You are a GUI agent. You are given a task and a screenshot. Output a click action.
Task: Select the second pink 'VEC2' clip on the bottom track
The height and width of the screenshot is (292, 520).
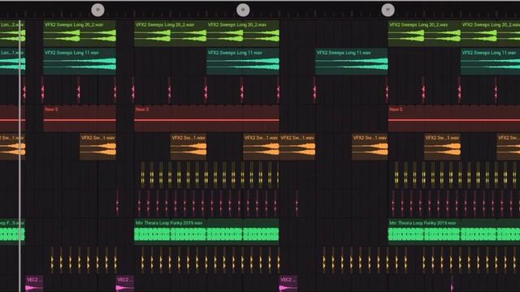(125, 284)
